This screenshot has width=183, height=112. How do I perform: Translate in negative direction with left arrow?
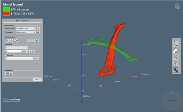31,51
